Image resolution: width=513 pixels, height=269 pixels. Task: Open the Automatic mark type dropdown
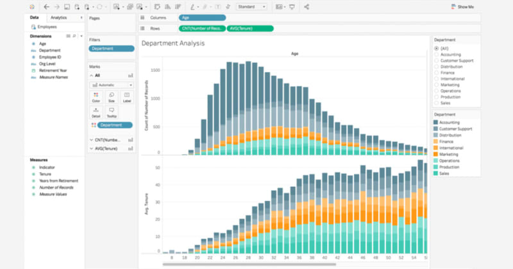(112, 84)
